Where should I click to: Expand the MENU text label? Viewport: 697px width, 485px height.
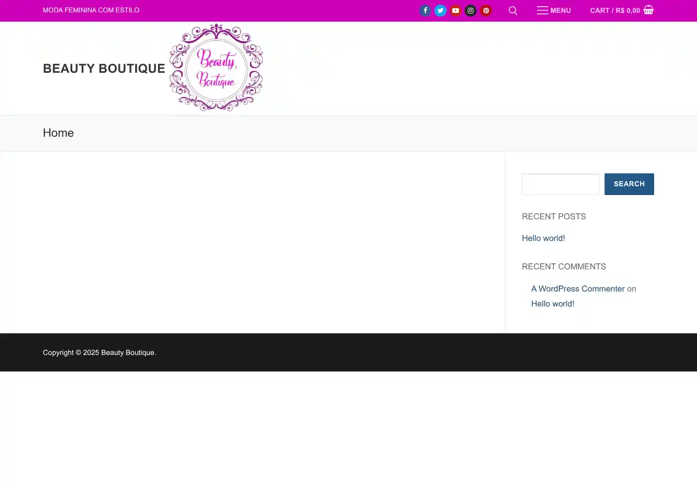(x=560, y=10)
